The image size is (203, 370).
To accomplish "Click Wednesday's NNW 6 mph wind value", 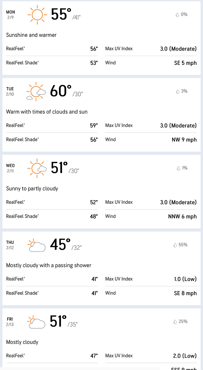I will 182,217.
